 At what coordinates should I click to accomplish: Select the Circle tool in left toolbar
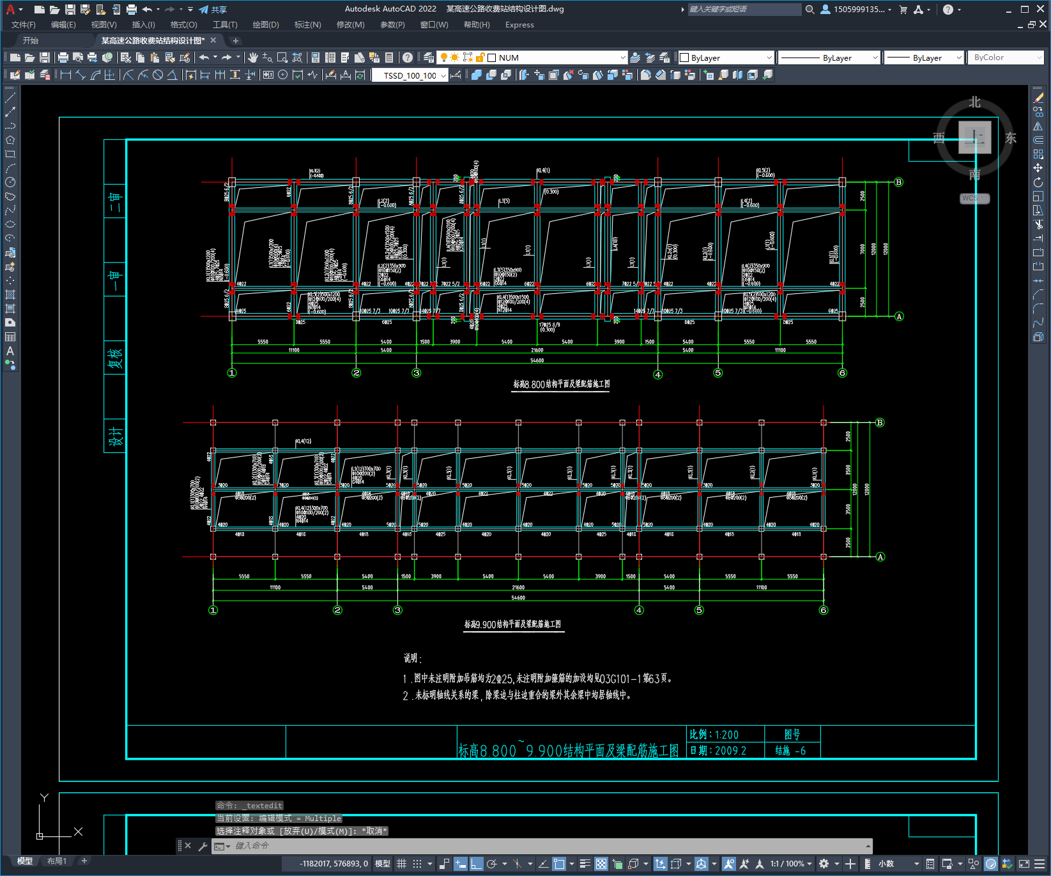[x=10, y=182]
